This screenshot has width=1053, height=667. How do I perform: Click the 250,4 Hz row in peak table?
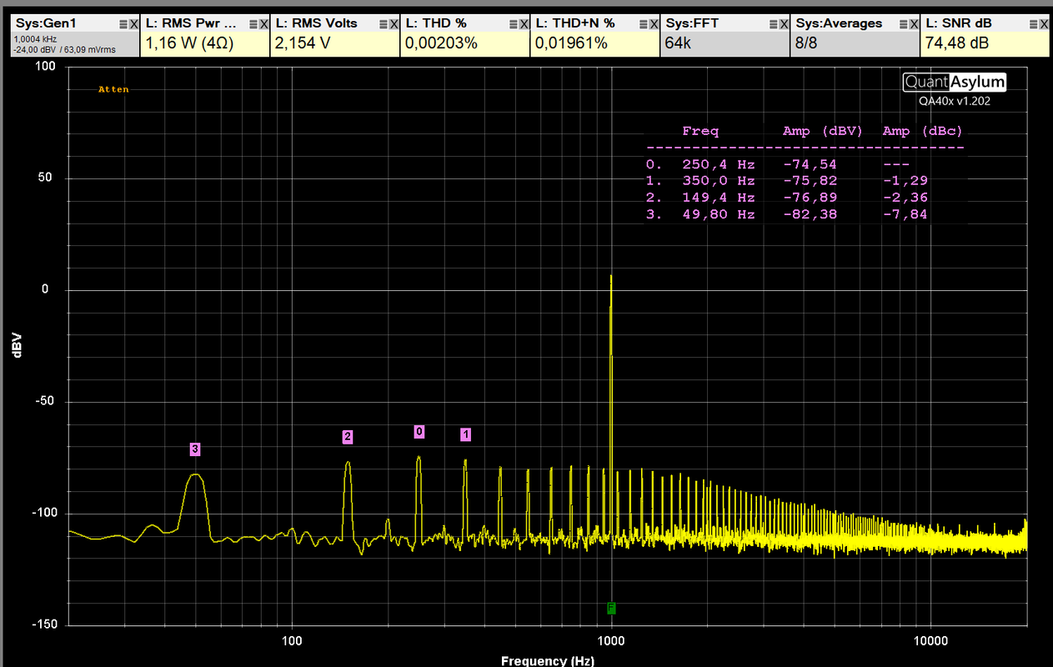pos(786,164)
